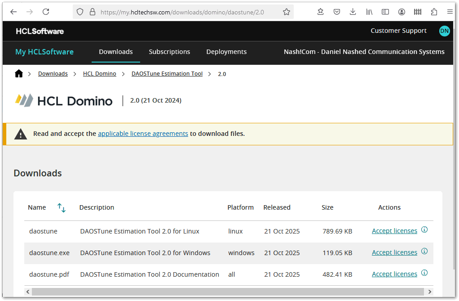Click the Size column header

click(x=327, y=208)
